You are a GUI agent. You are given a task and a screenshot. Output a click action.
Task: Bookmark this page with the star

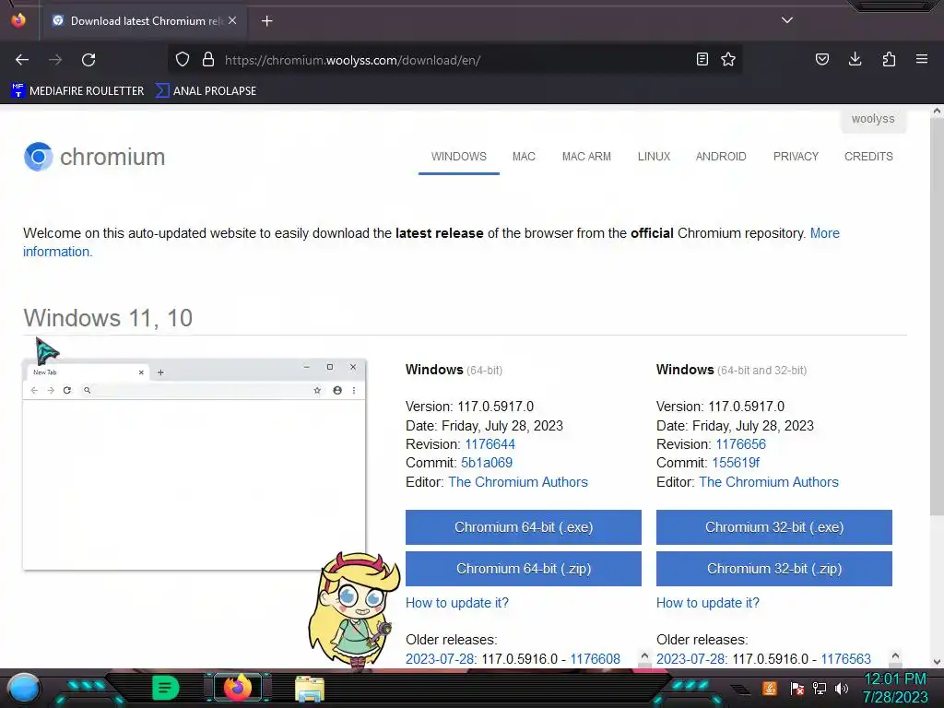(x=728, y=59)
